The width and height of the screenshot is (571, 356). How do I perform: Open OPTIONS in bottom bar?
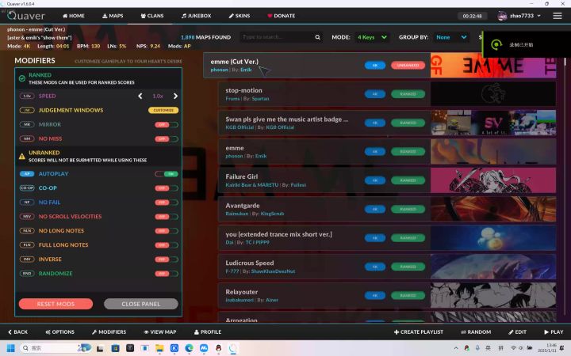[x=60, y=331]
